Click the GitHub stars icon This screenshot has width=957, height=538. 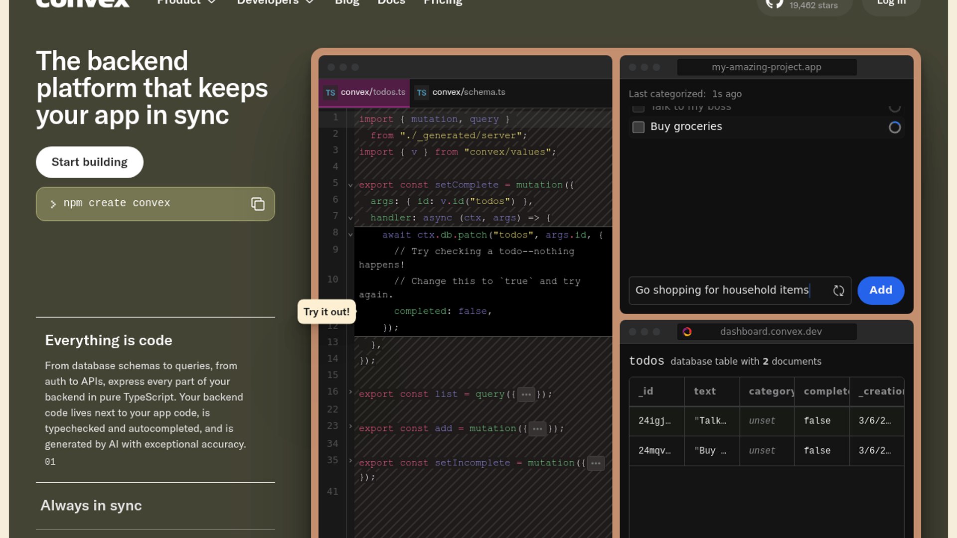(x=774, y=4)
